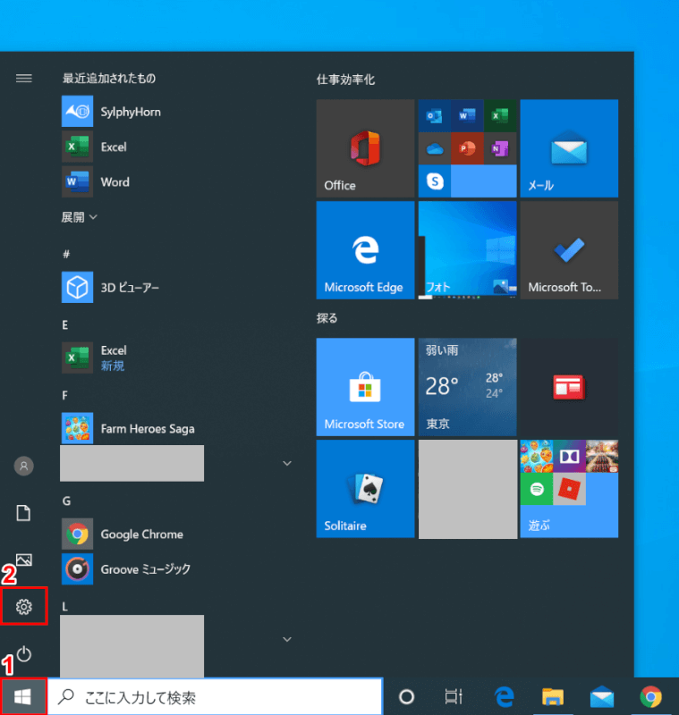Image resolution: width=679 pixels, height=715 pixels.
Task: Open the Documents folder icon
Action: point(24,512)
